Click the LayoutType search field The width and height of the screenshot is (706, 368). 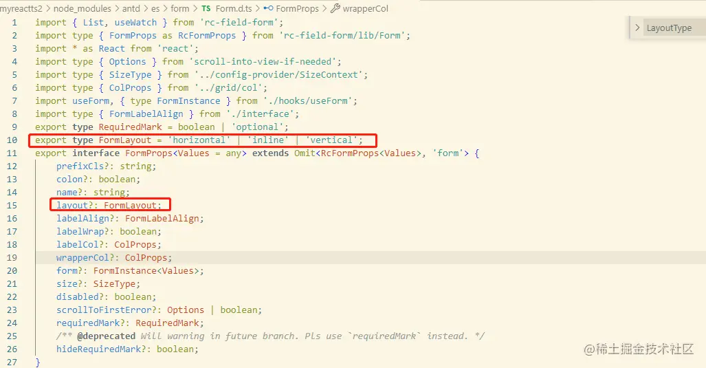(x=674, y=28)
